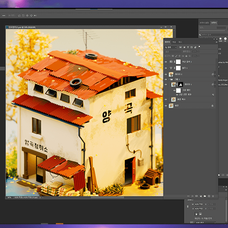Click the new group folder icon

pos(205,196)
